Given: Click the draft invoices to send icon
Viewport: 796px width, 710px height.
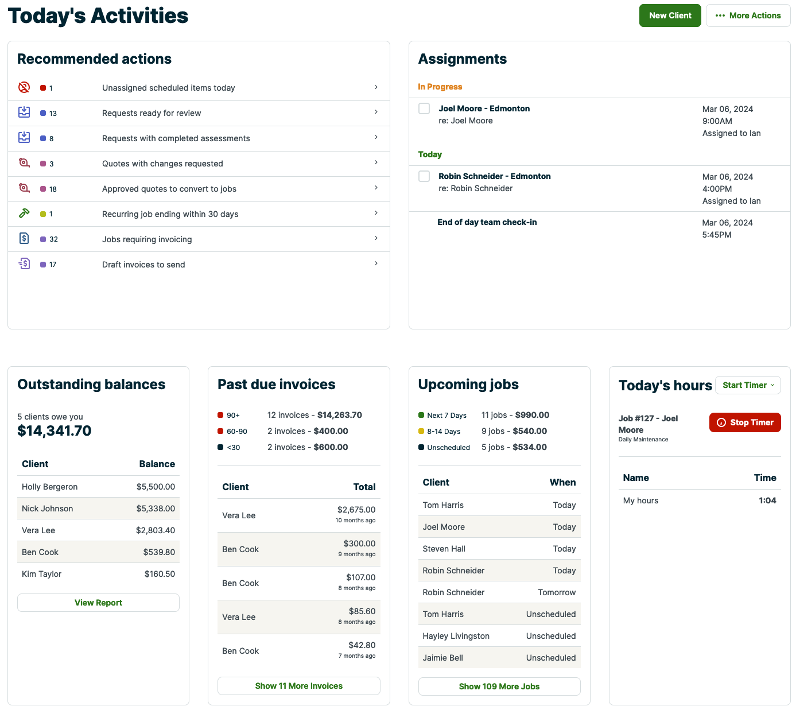Looking at the screenshot, I should [24, 263].
